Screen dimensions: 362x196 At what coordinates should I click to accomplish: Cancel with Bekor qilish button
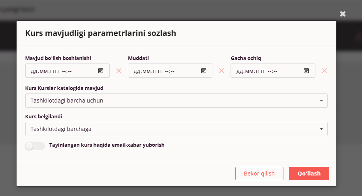259,174
